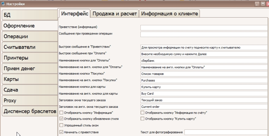269x136 pixels.
Task: Select the Оформление section
Action: click(x=30, y=26)
